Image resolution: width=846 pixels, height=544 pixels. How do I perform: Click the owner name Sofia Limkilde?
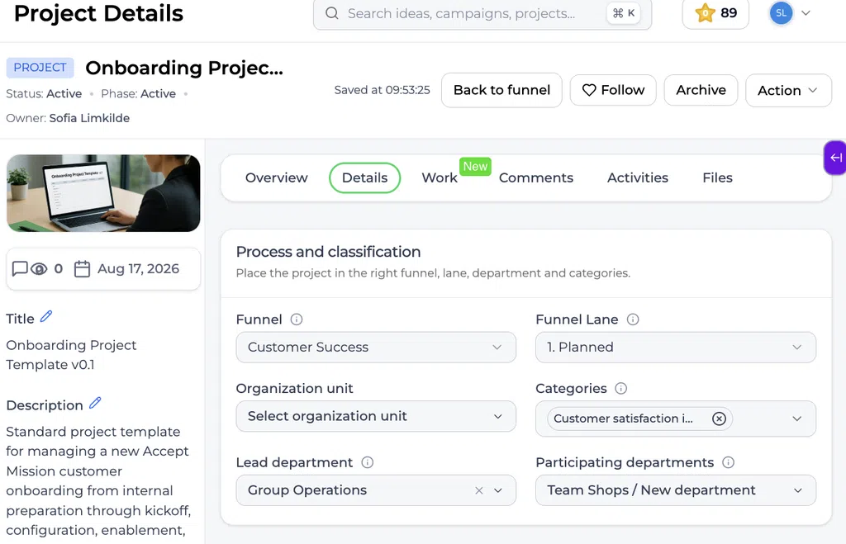click(x=89, y=118)
